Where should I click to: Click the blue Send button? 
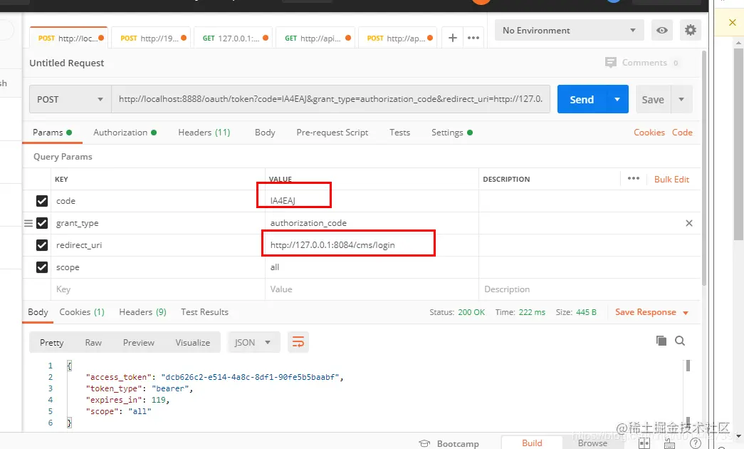(x=582, y=99)
